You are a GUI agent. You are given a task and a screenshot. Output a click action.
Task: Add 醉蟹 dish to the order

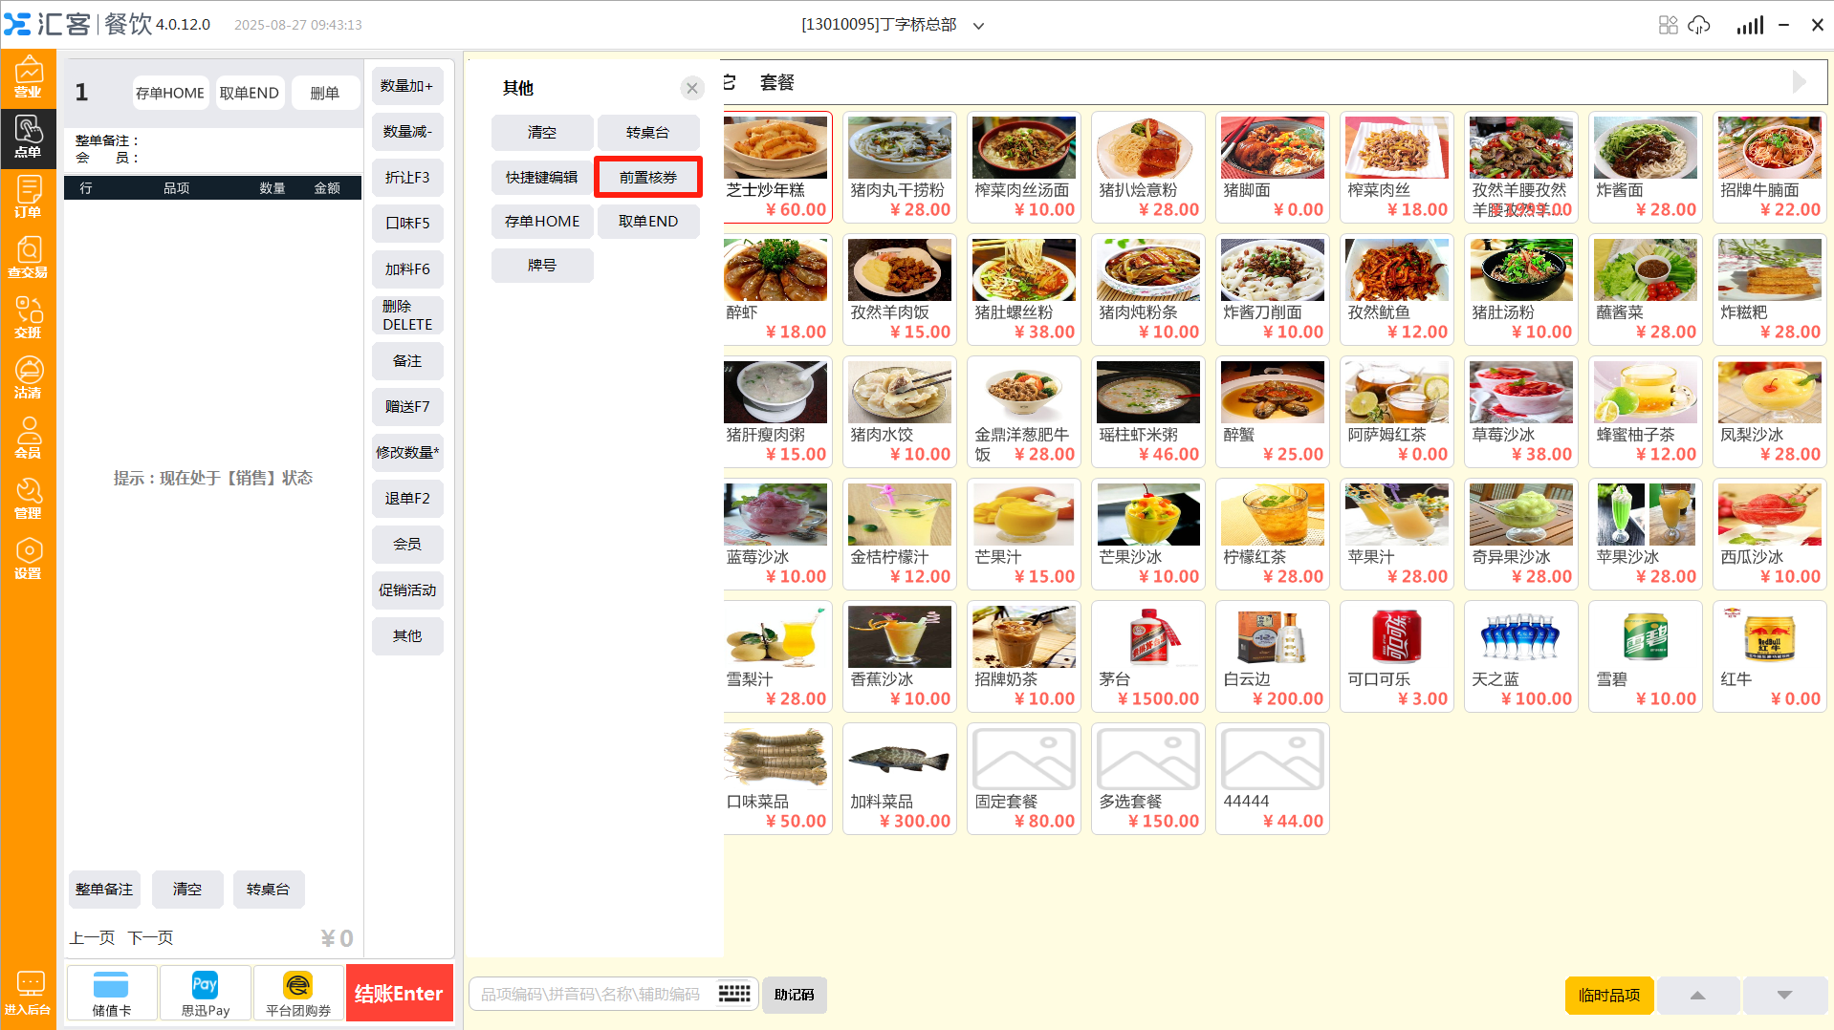pyautogui.click(x=1273, y=412)
